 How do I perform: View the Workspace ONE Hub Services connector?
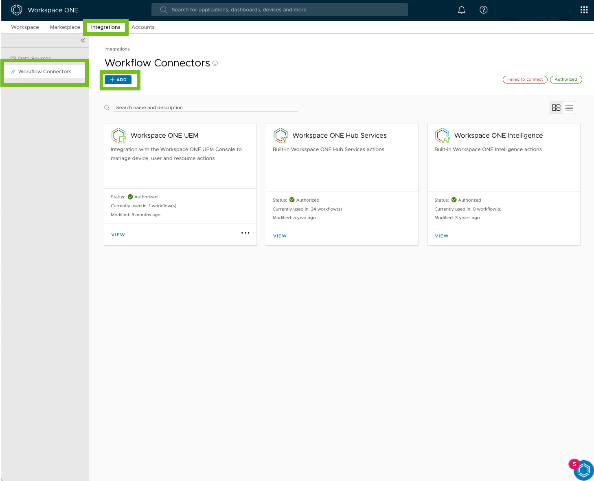coord(280,236)
